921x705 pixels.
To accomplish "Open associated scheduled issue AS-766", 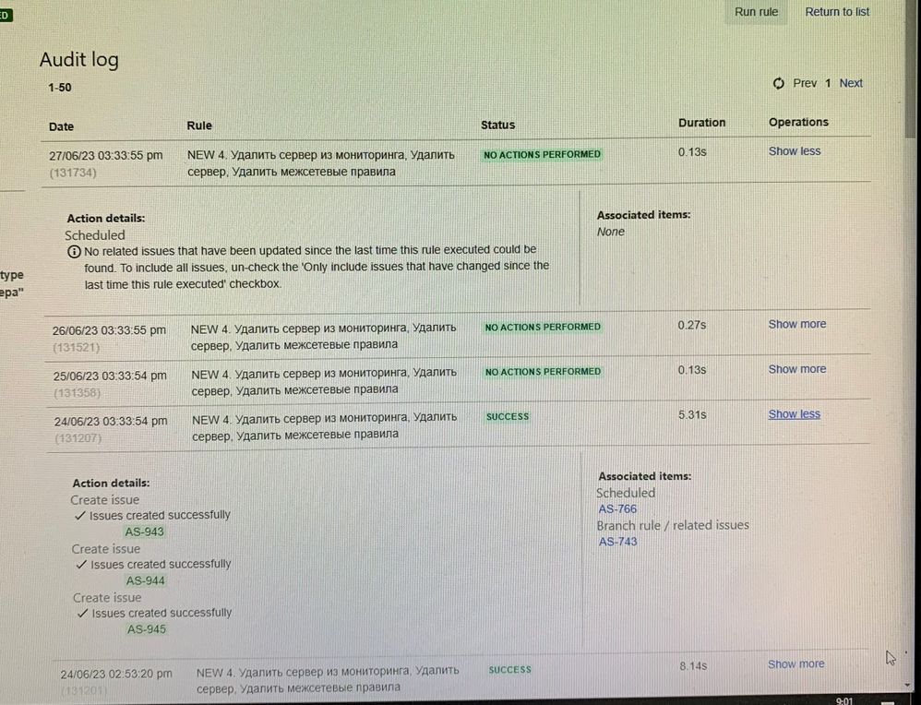I will click(617, 508).
